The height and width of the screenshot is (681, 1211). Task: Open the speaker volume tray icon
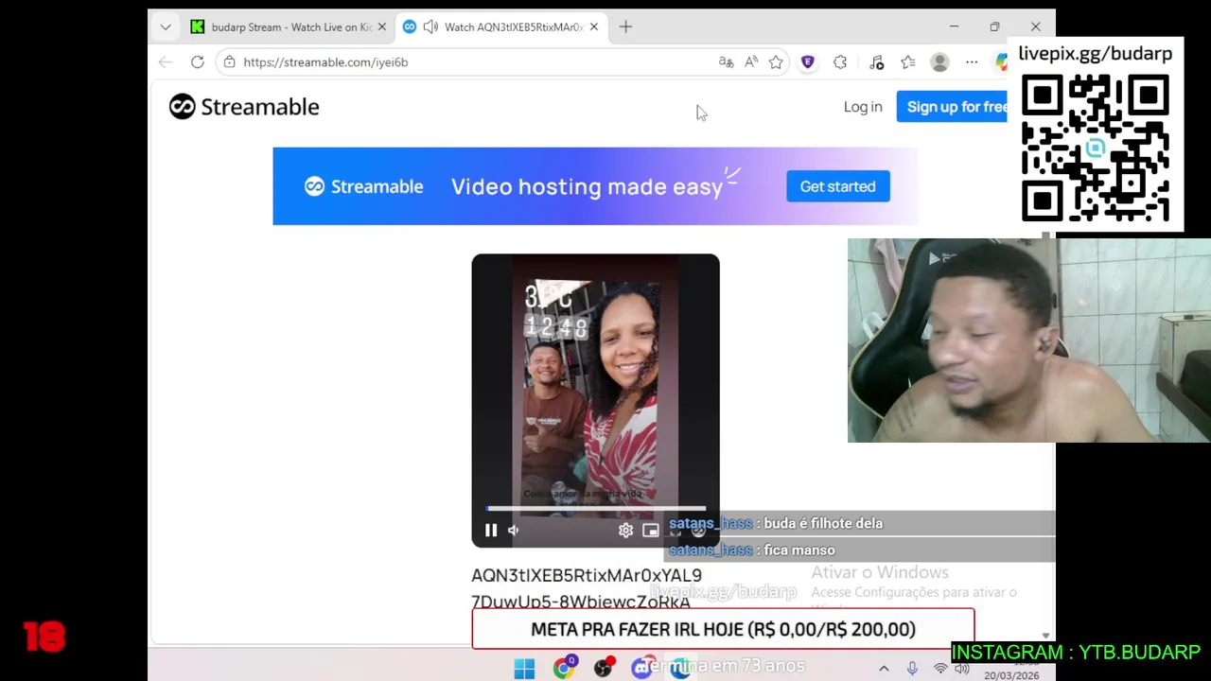pyautogui.click(x=961, y=668)
